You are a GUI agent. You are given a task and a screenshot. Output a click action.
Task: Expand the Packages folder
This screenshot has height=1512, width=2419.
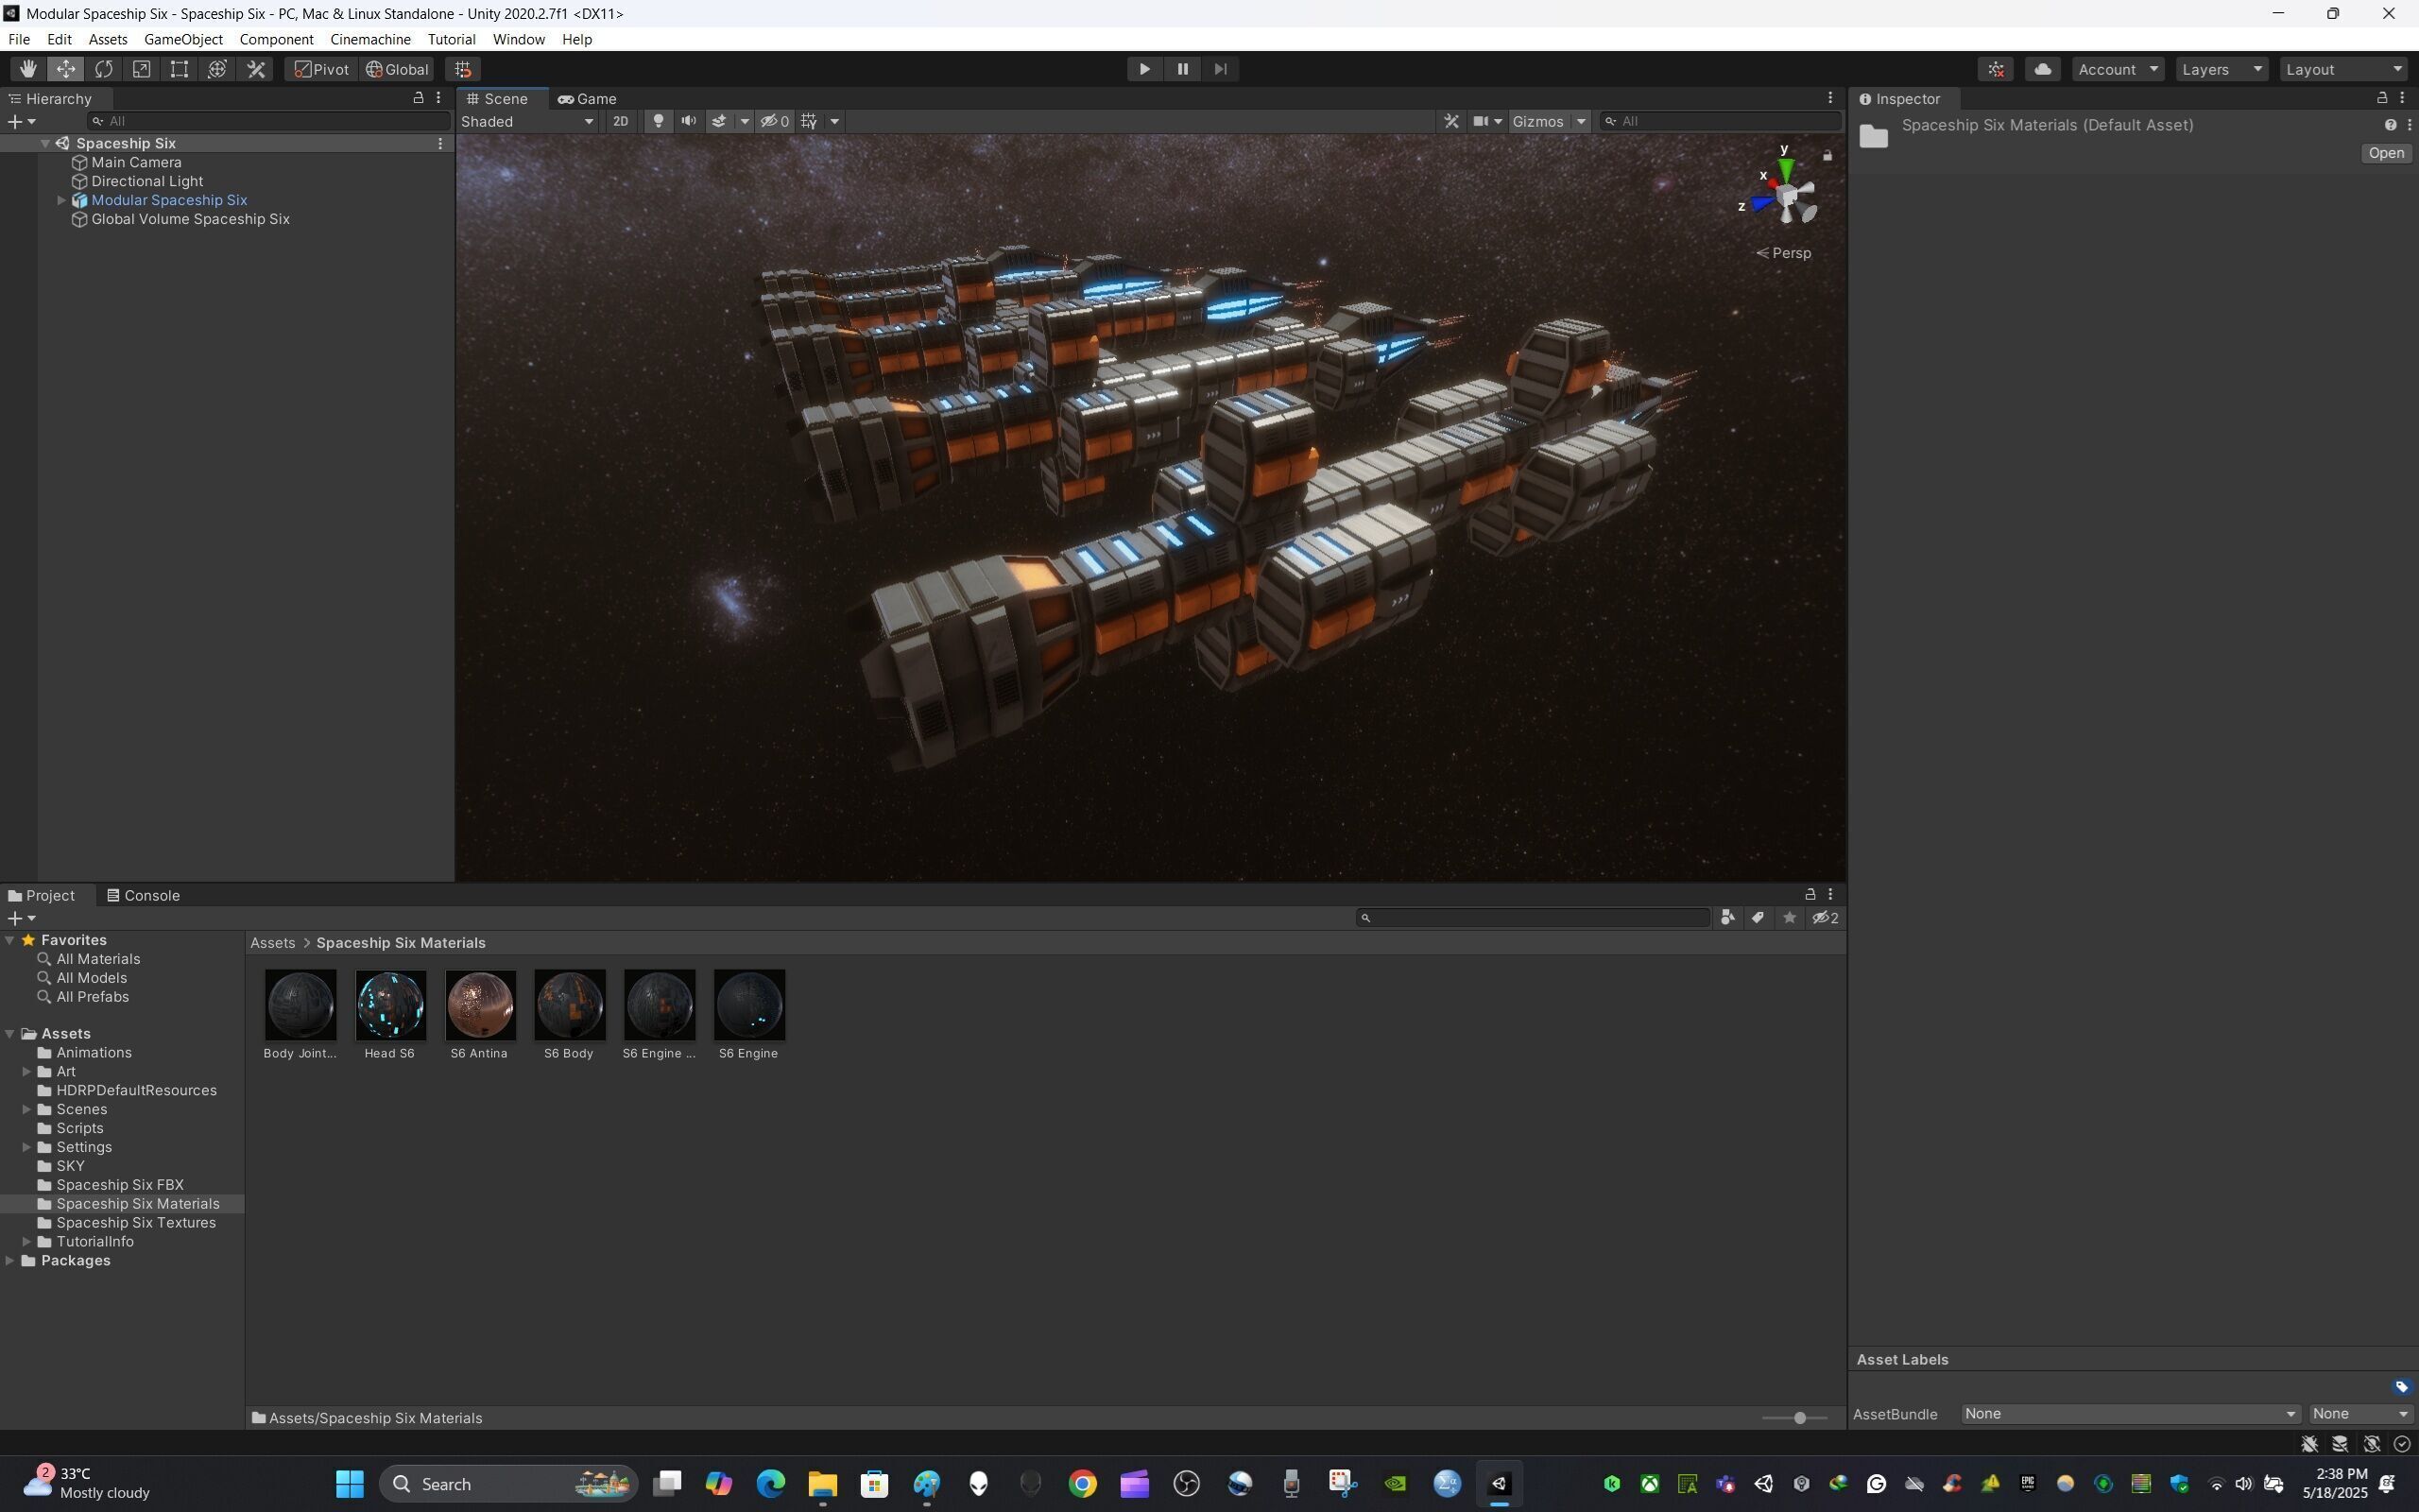(10, 1261)
